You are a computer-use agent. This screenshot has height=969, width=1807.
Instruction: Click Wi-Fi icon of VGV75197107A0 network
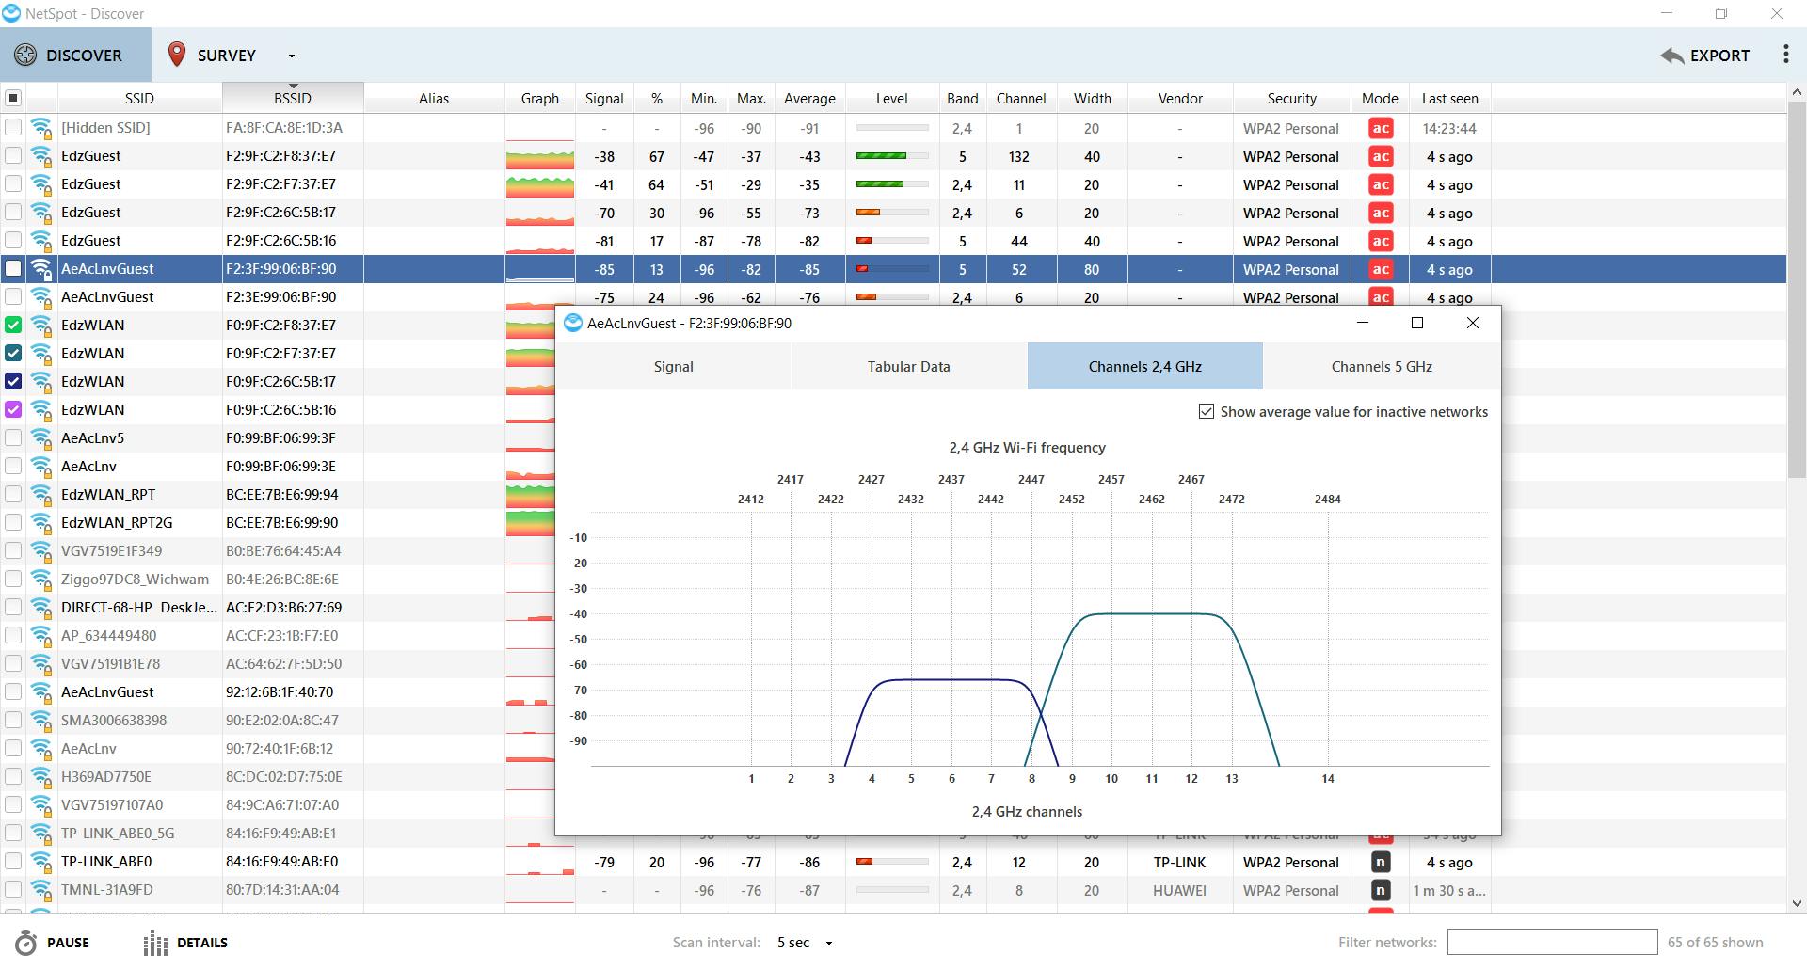point(41,805)
